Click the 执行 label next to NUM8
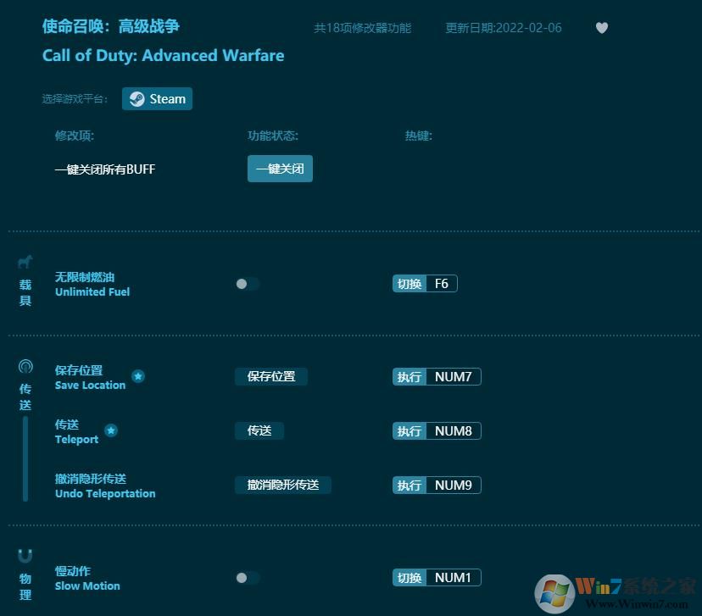The width and height of the screenshot is (702, 616). 409,430
